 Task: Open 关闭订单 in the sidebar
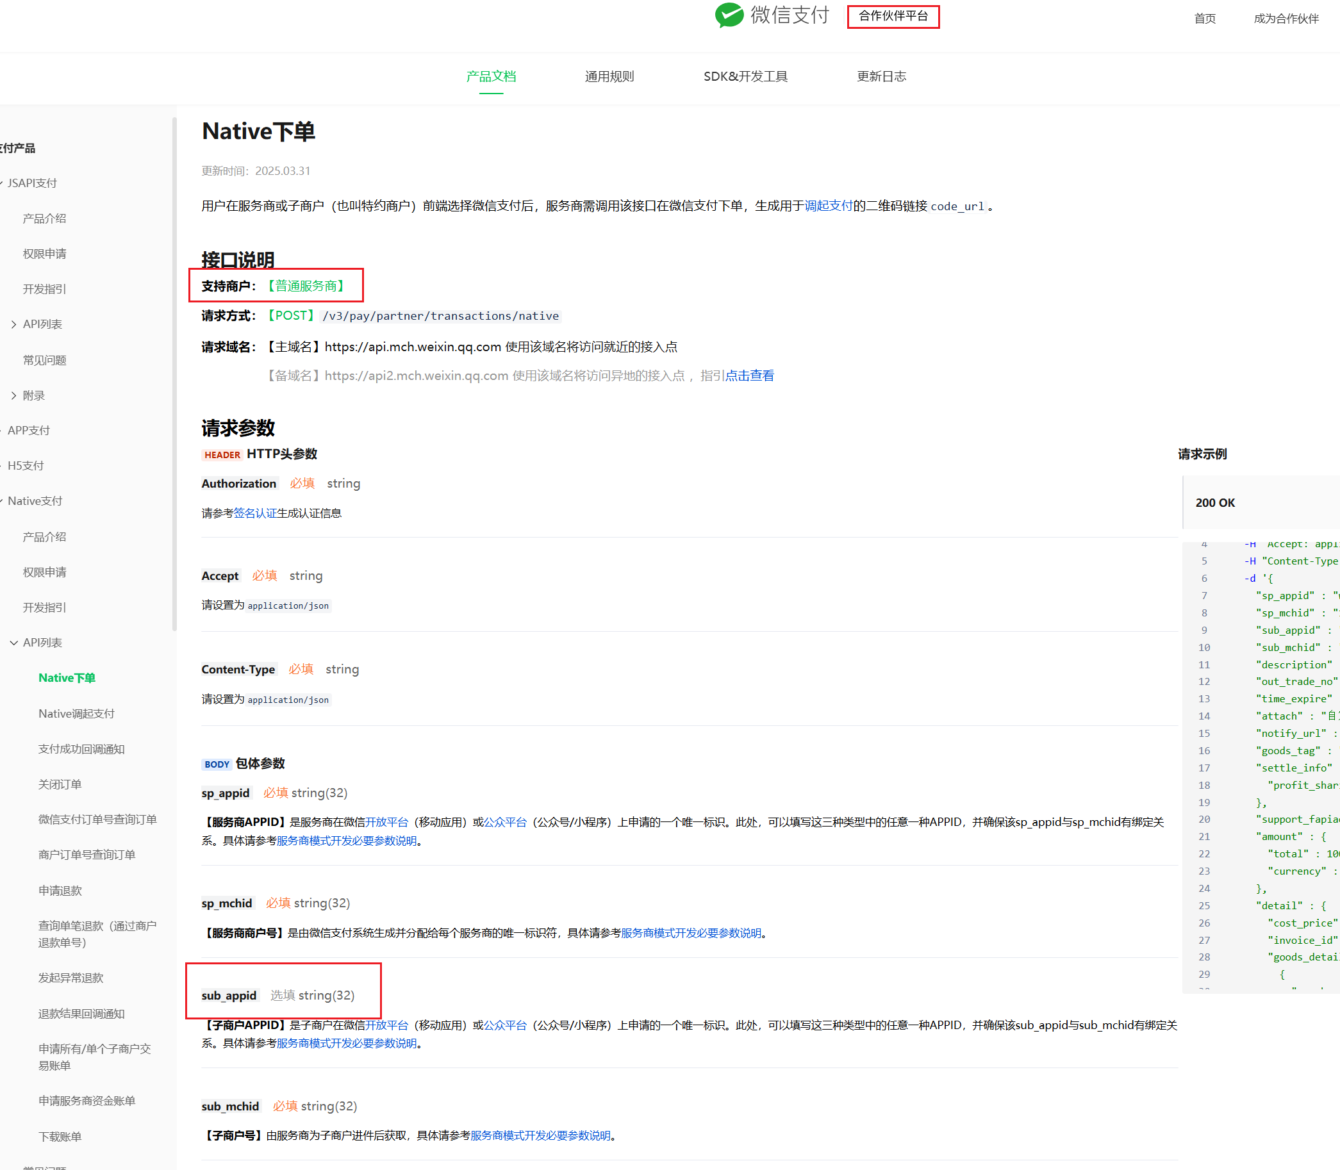click(60, 784)
